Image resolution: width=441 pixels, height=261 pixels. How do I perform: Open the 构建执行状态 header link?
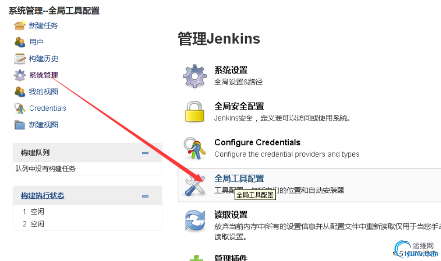click(42, 196)
